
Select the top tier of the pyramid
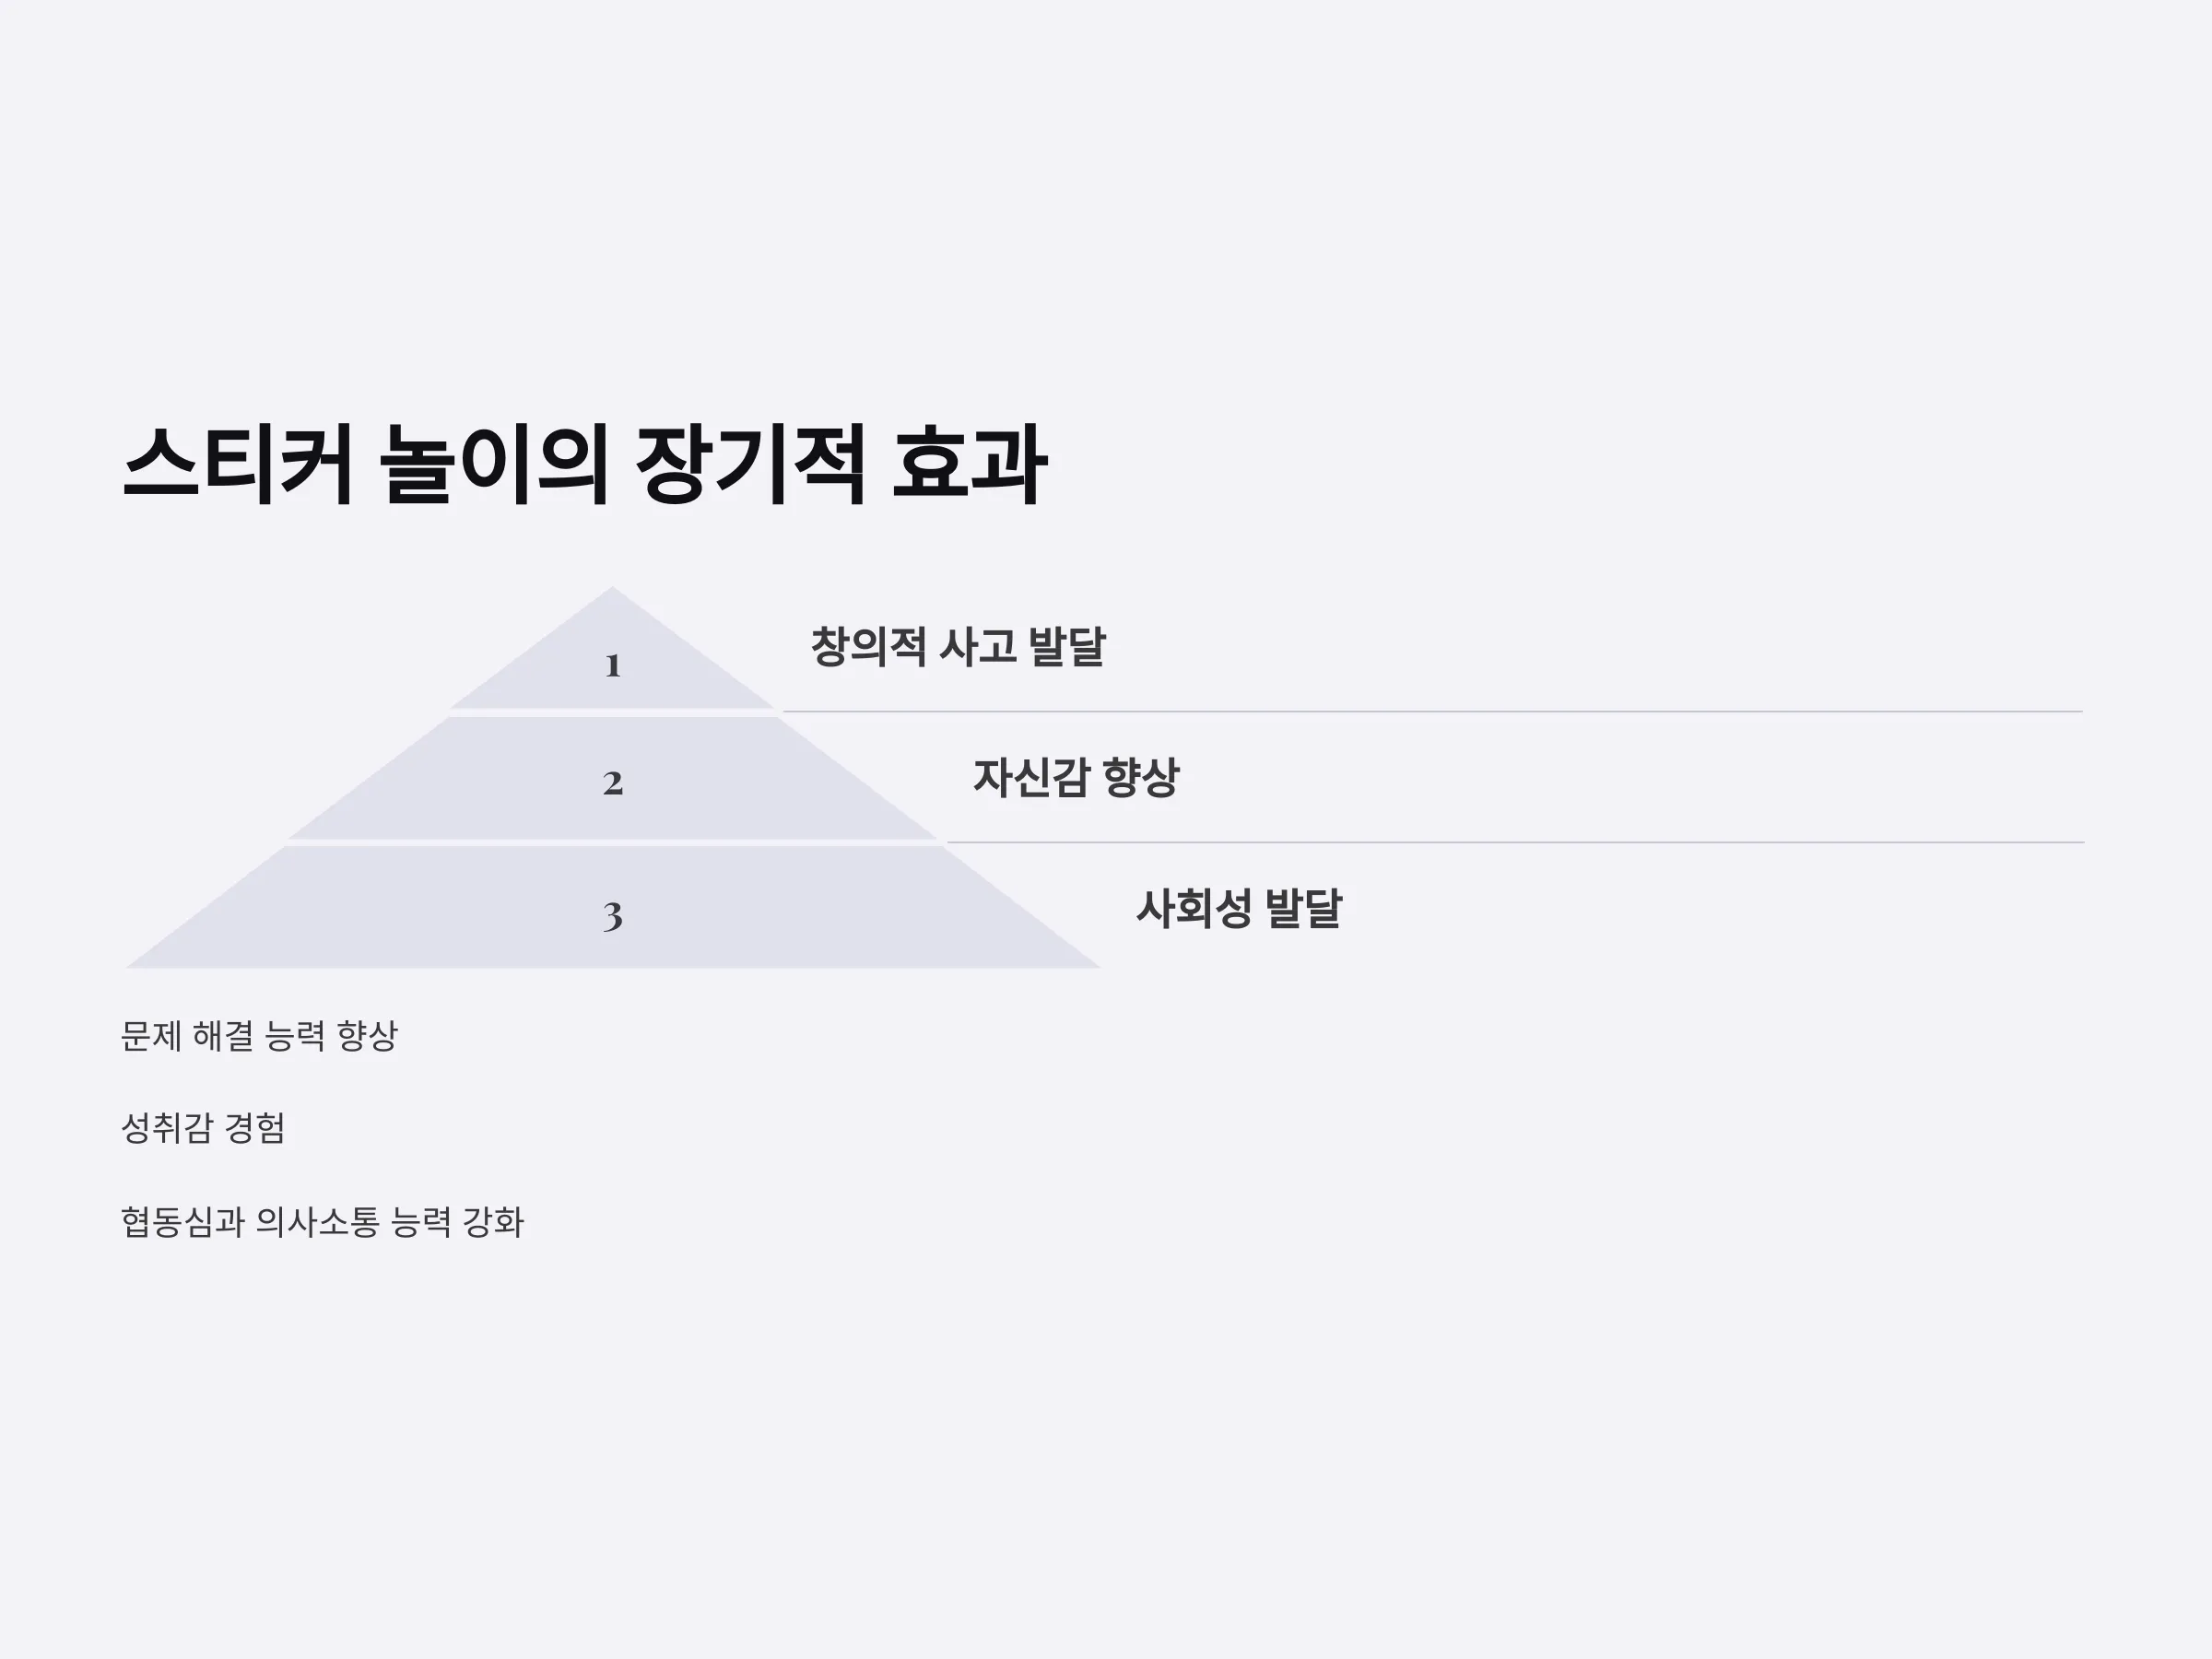[x=612, y=648]
